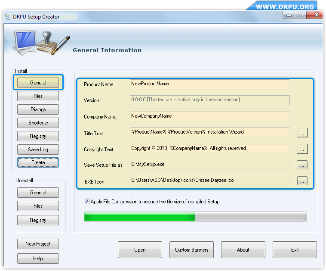Browse for the Save Setup File location

pos(302,165)
